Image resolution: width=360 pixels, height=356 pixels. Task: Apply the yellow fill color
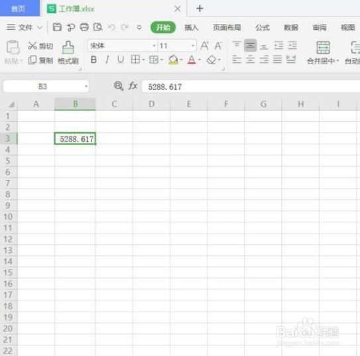pyautogui.click(x=173, y=60)
